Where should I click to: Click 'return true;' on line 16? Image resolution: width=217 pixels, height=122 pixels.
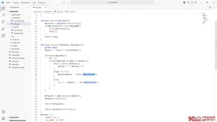tap(51, 37)
